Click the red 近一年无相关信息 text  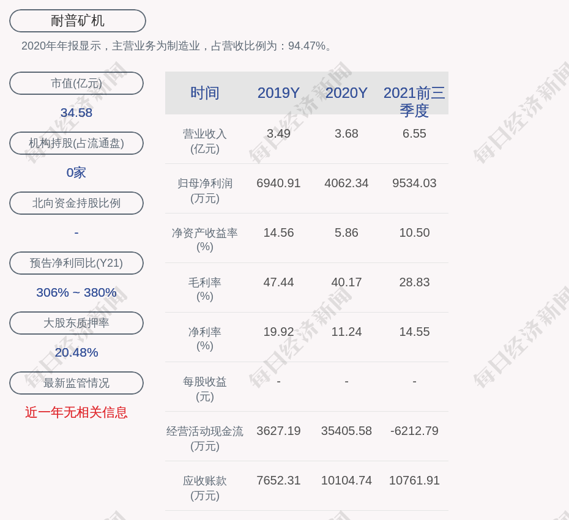pos(76,412)
